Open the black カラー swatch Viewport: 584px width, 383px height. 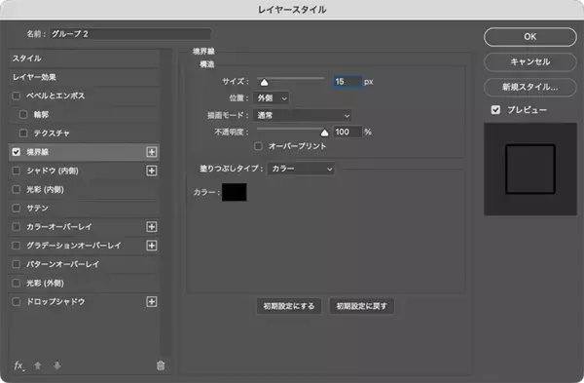(235, 192)
